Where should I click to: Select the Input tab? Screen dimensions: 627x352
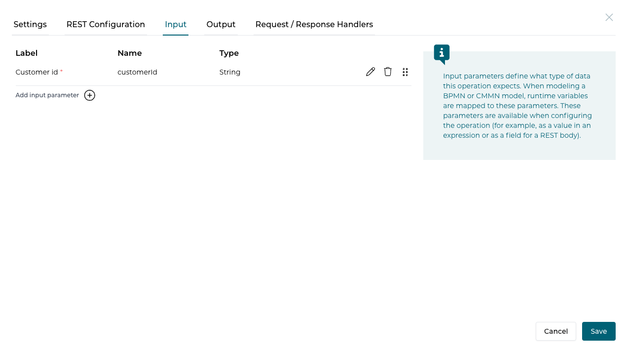coord(176,24)
